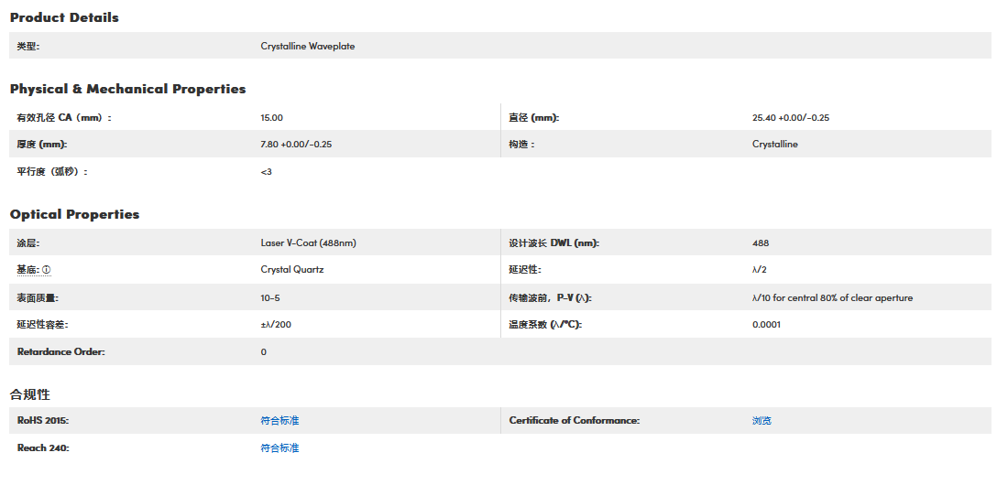Click the thickness value 7.80 +0.00/-0.25
997x485 pixels.
296,145
